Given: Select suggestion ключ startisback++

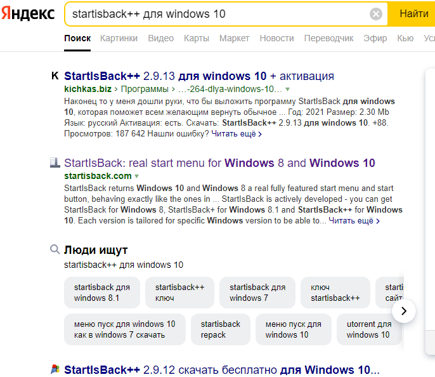Looking at the screenshot, I should point(335,293).
